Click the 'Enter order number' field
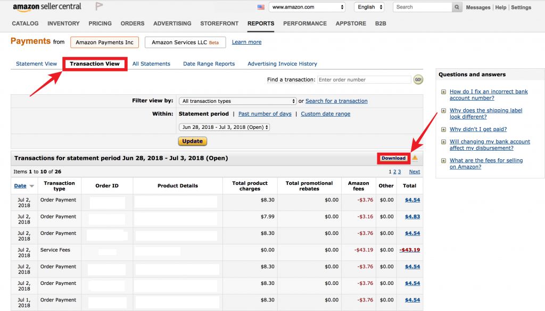The image size is (545, 311). [x=364, y=80]
